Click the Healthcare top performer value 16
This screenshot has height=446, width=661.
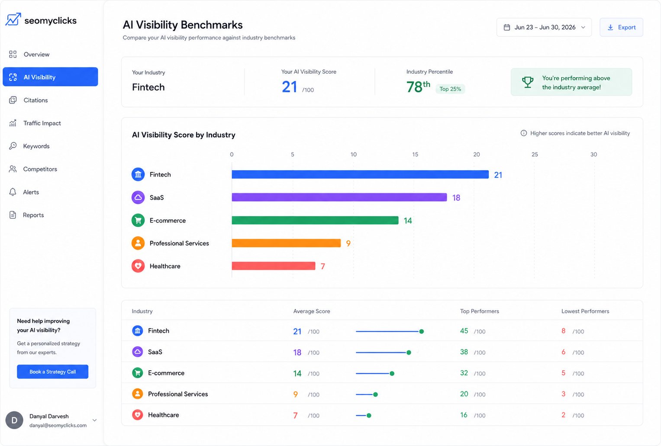[464, 415]
